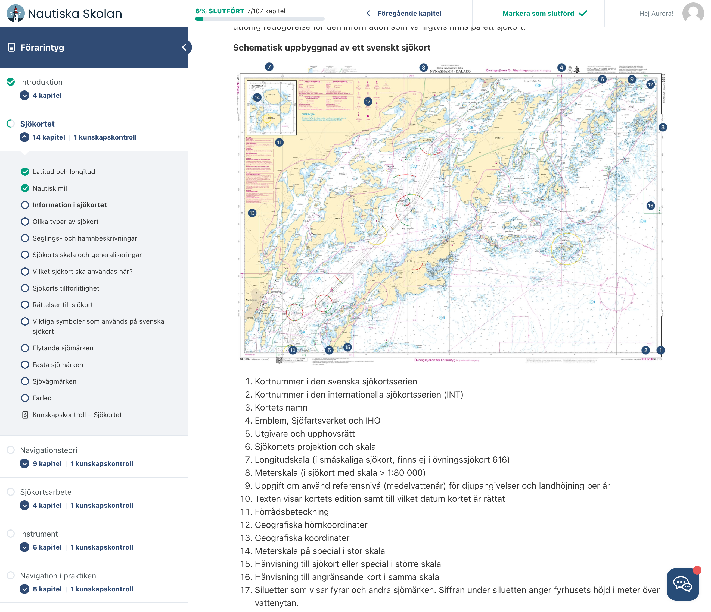
Task: Click the course progress bar
Action: tap(260, 19)
